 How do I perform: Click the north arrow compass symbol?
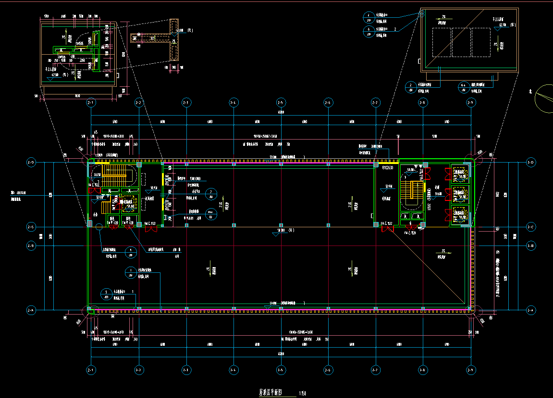click(544, 98)
